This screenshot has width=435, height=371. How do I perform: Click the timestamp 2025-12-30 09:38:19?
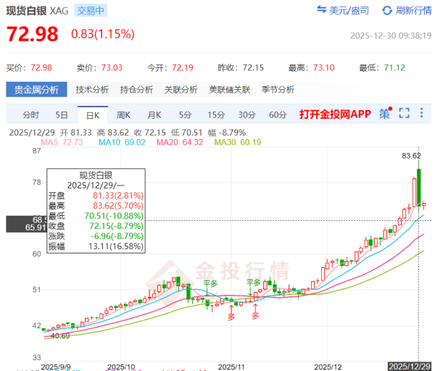pyautogui.click(x=391, y=36)
